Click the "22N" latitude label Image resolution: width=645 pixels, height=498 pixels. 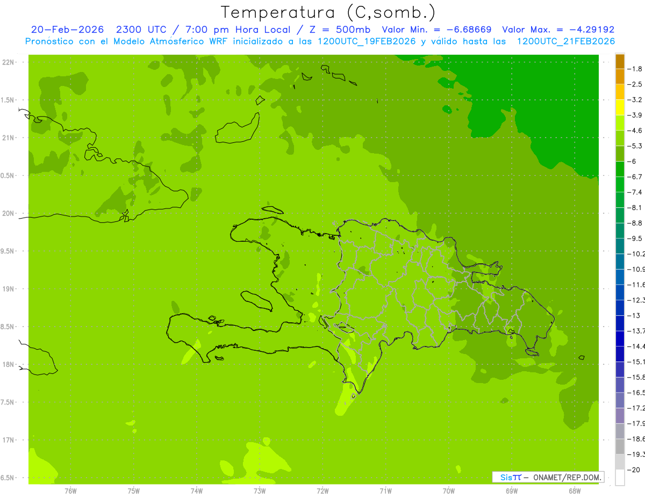click(x=9, y=62)
